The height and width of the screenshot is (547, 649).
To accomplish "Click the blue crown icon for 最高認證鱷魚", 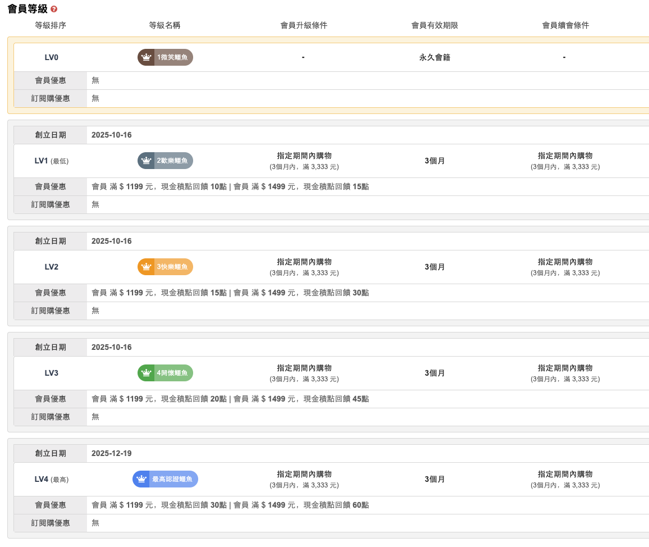I will pyautogui.click(x=141, y=479).
